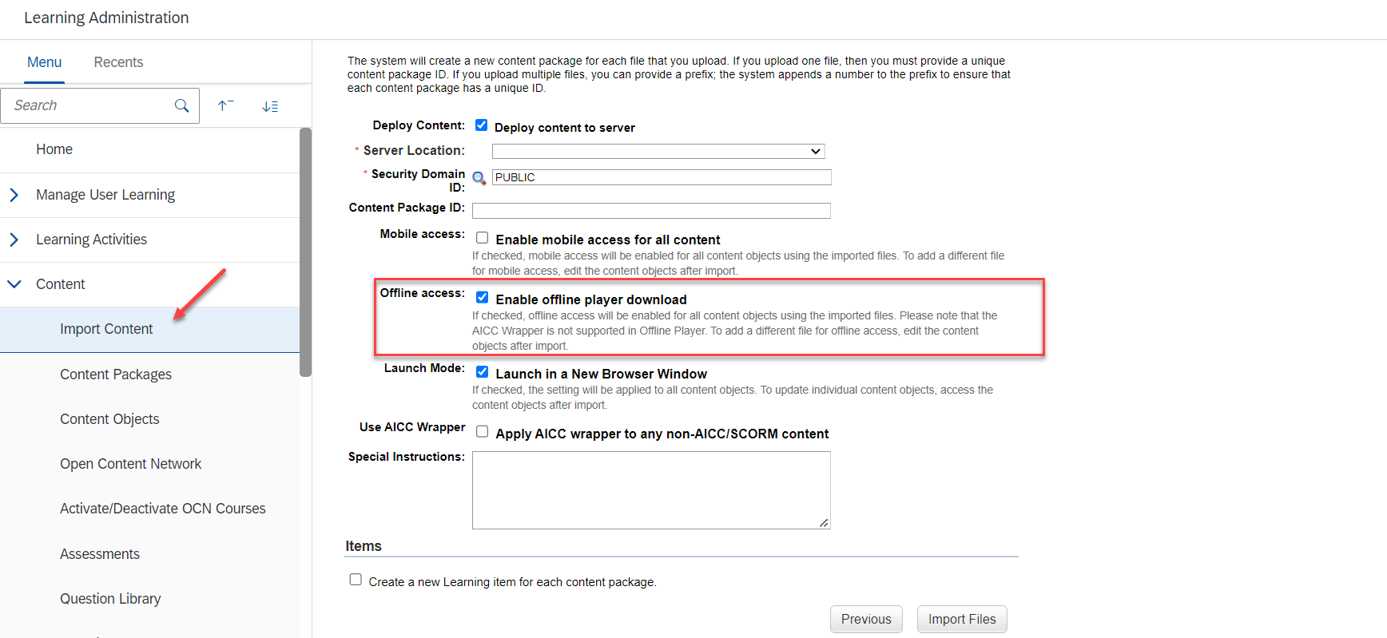The height and width of the screenshot is (638, 1387).
Task: Check Apply AICC wrapper option
Action: tap(482, 431)
